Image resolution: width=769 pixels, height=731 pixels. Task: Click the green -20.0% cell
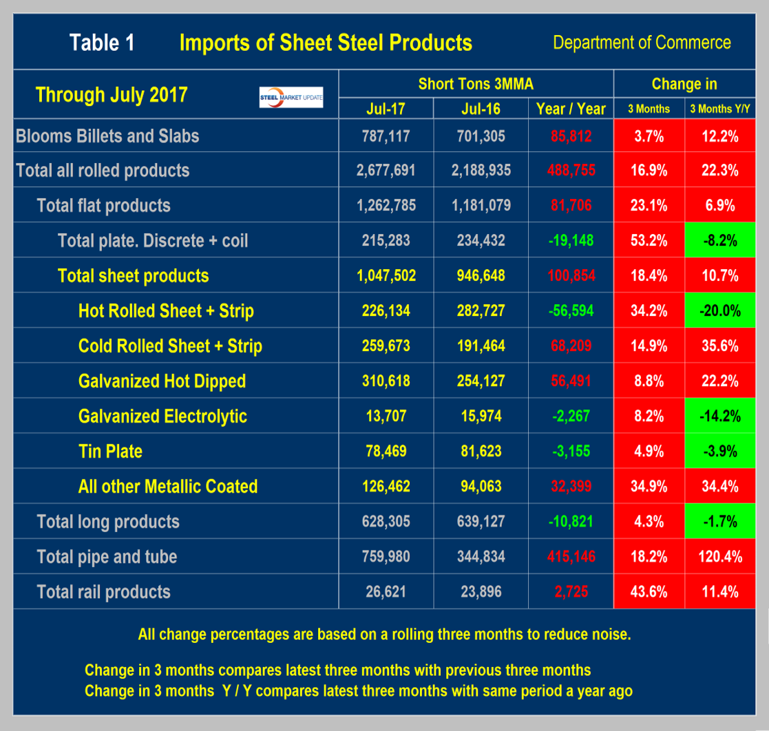pos(721,311)
